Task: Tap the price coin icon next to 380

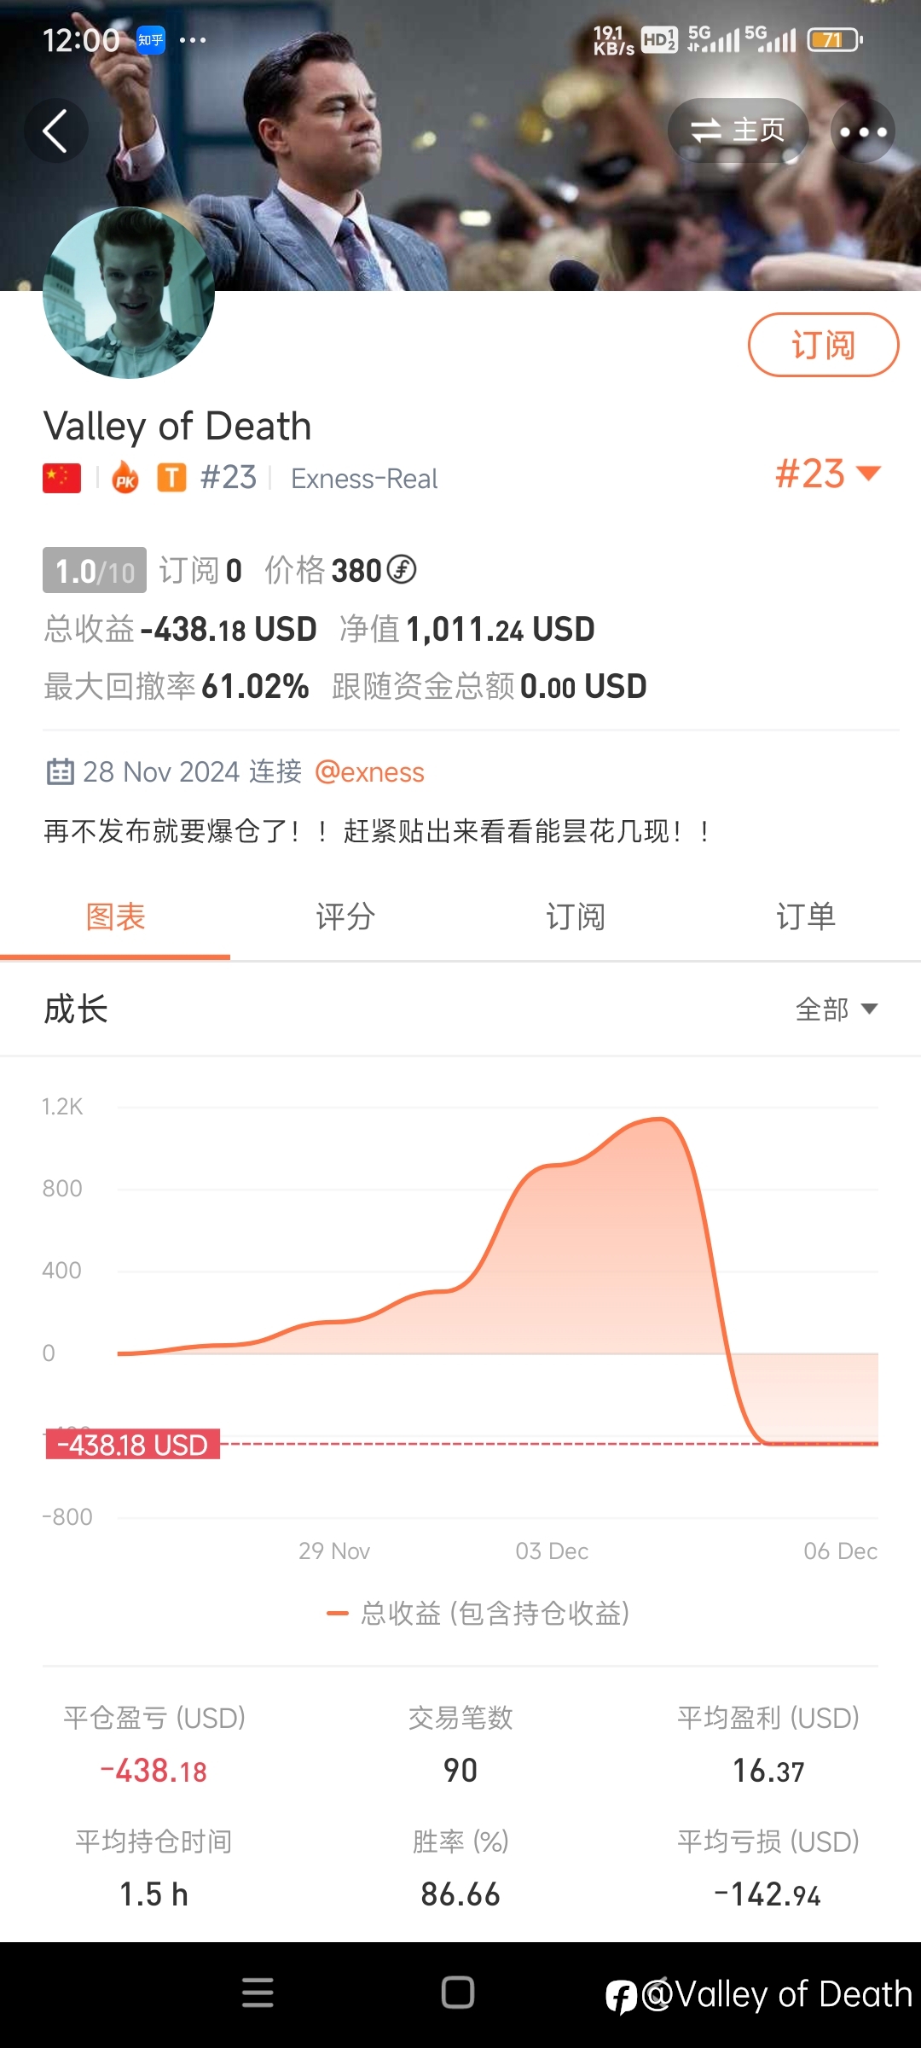Action: [x=402, y=569]
